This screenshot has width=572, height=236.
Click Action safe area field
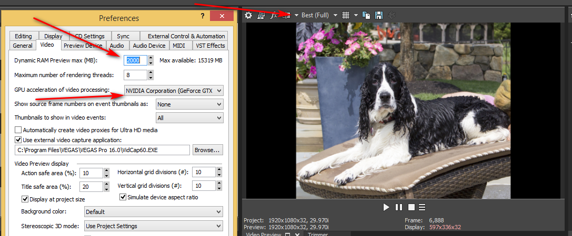tap(91, 173)
